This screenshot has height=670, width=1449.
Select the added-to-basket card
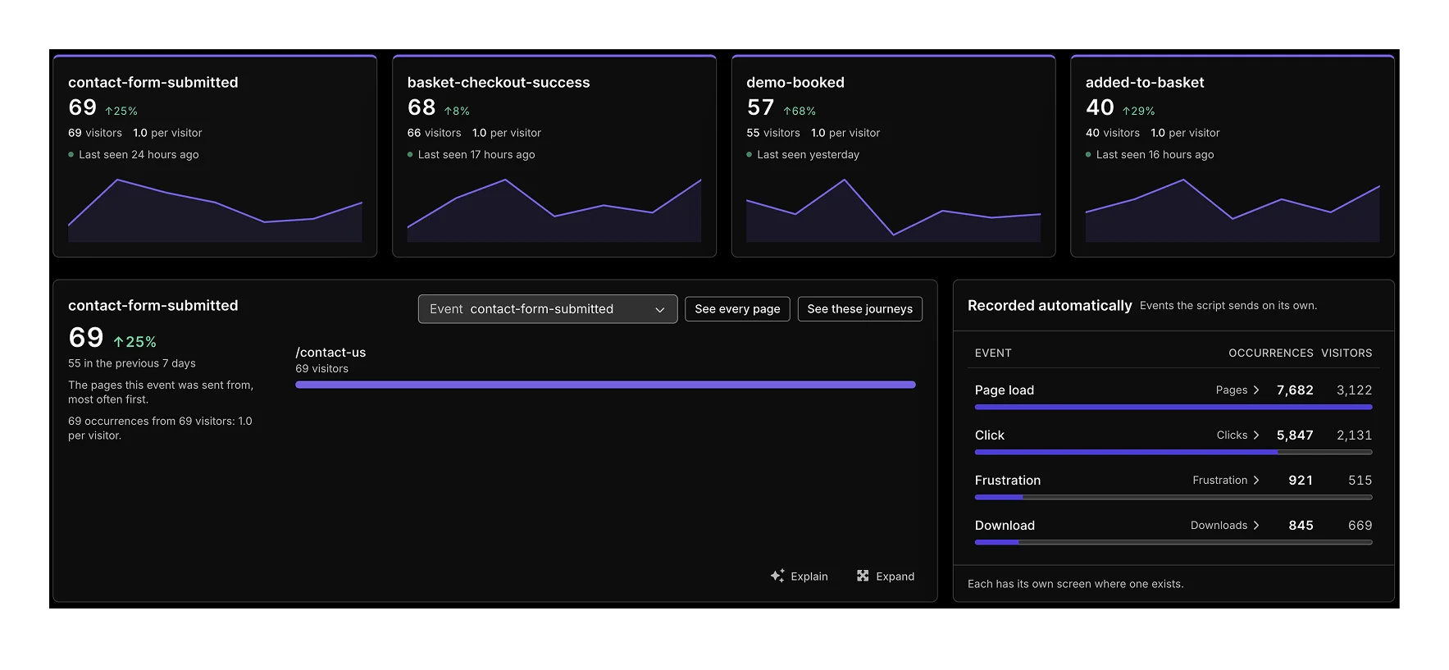click(x=1233, y=156)
